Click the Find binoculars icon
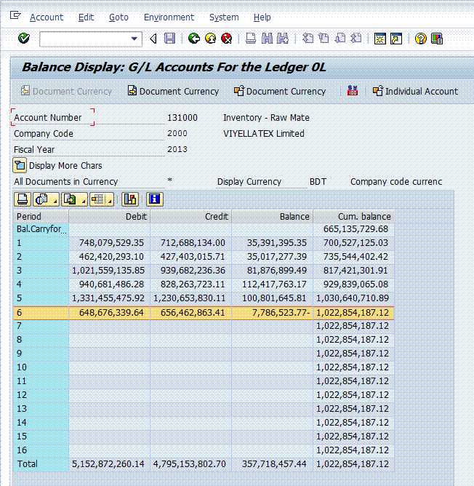This screenshot has width=474, height=486. (267, 39)
